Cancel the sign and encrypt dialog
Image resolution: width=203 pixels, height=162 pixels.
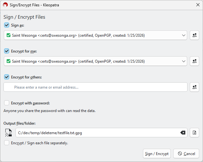point(186,154)
